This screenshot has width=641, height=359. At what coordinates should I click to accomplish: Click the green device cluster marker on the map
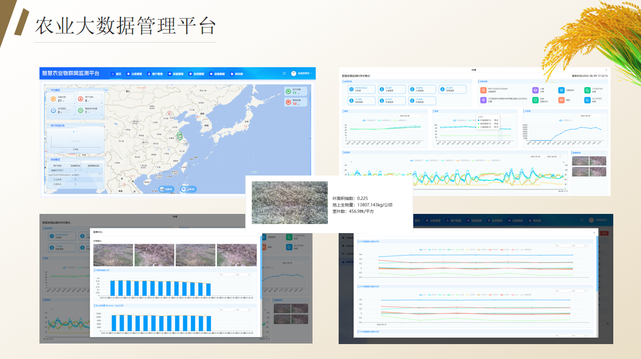[180, 136]
